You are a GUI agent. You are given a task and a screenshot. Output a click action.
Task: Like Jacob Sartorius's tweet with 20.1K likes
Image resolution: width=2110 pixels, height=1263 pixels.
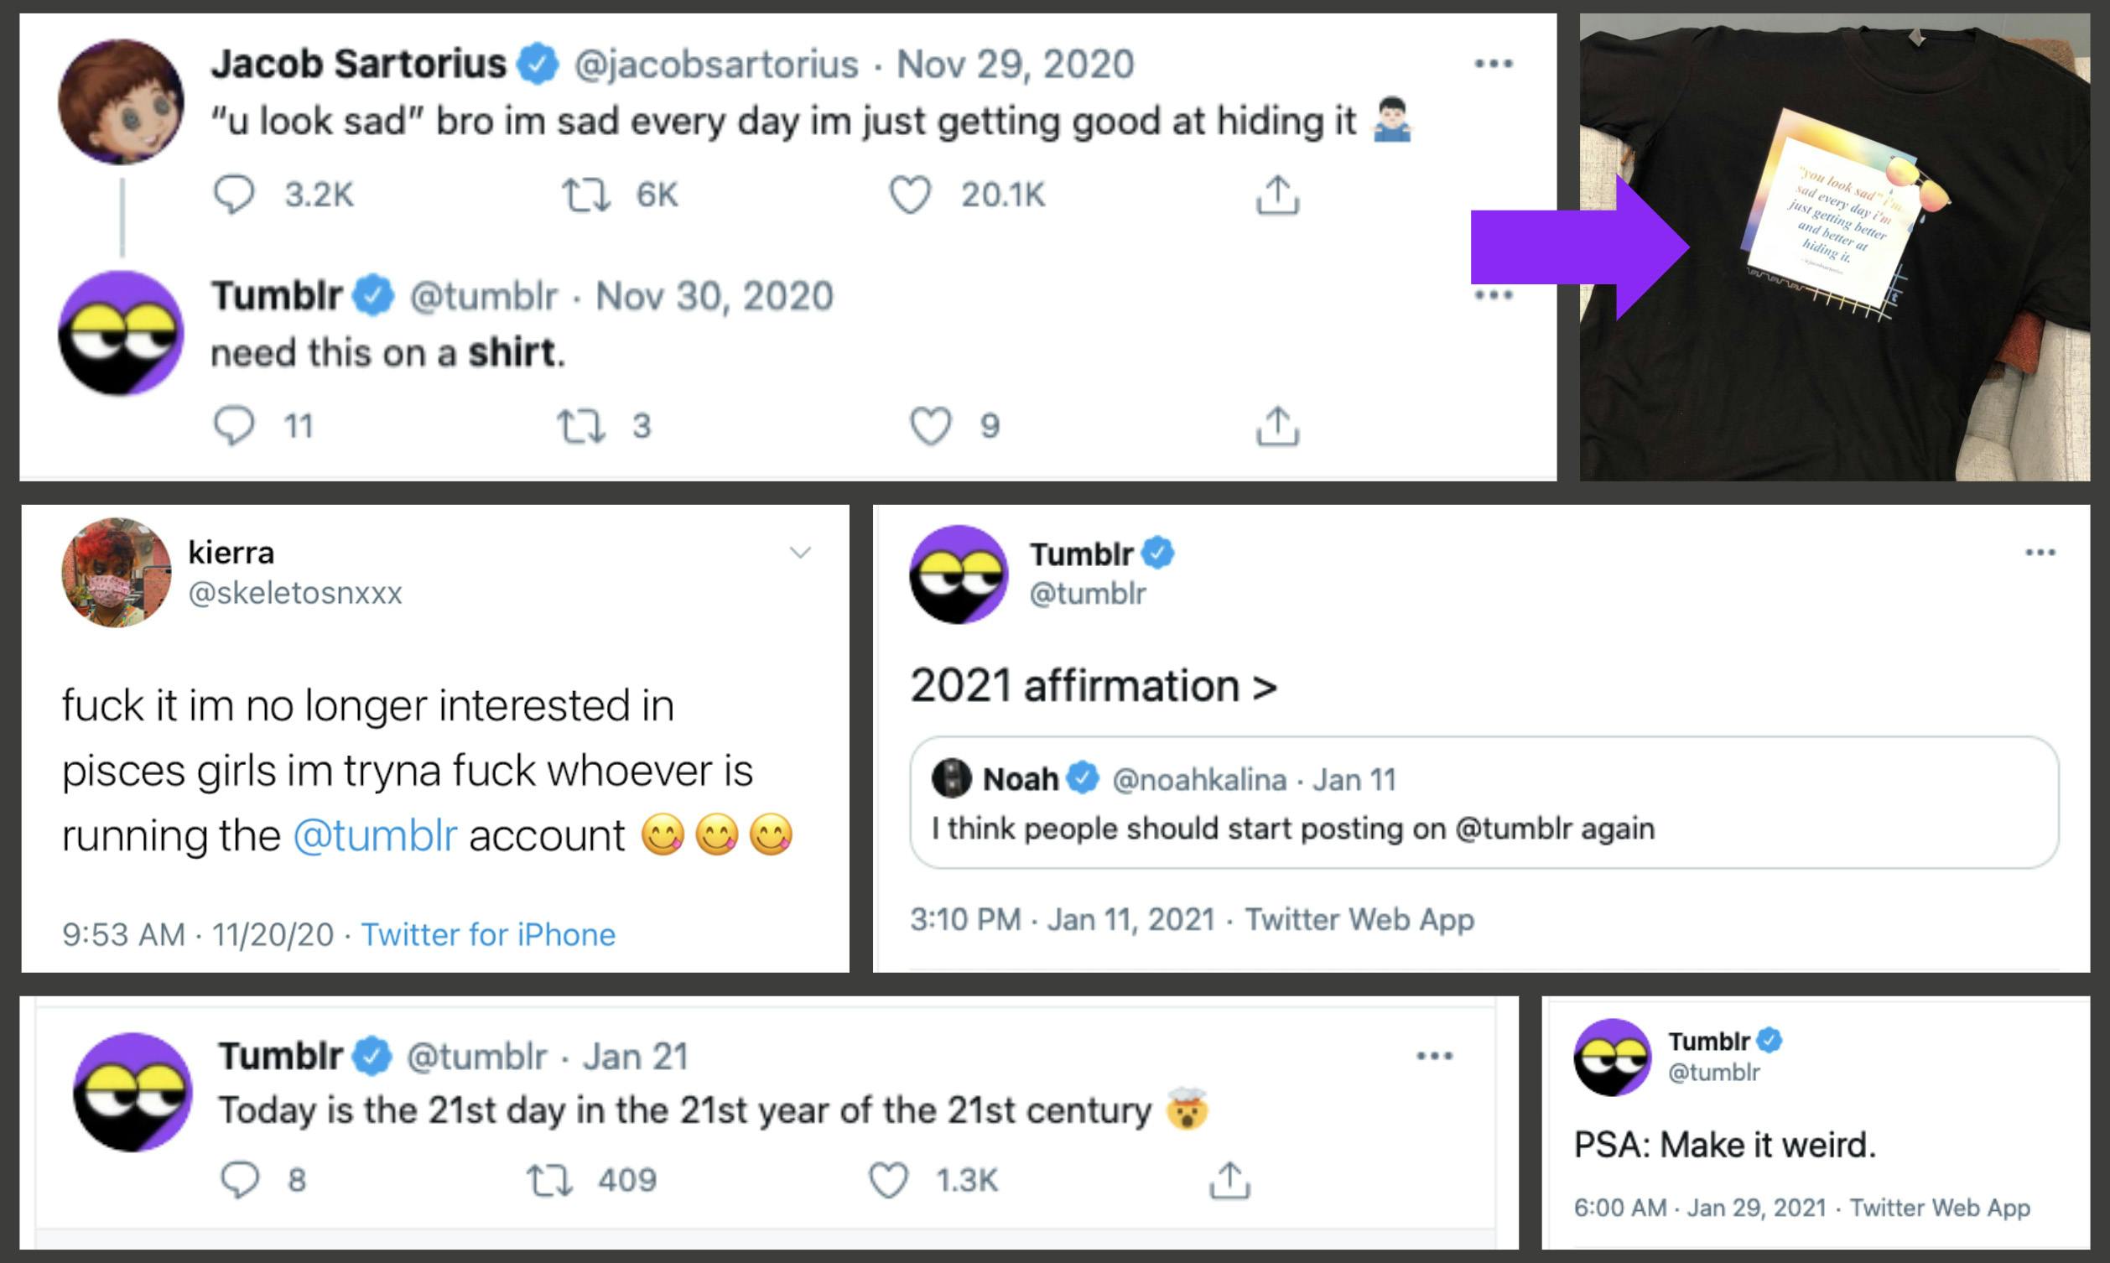point(910,195)
